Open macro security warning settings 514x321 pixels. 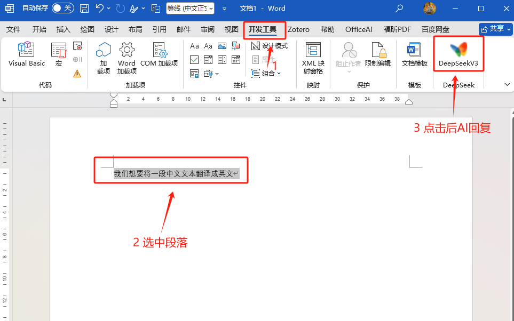[x=77, y=74]
